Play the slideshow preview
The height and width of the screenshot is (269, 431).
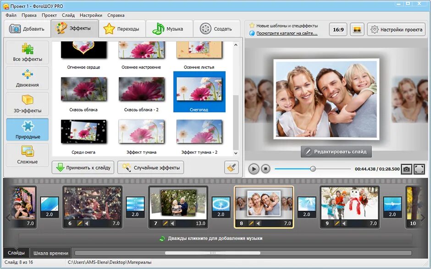(x=254, y=169)
